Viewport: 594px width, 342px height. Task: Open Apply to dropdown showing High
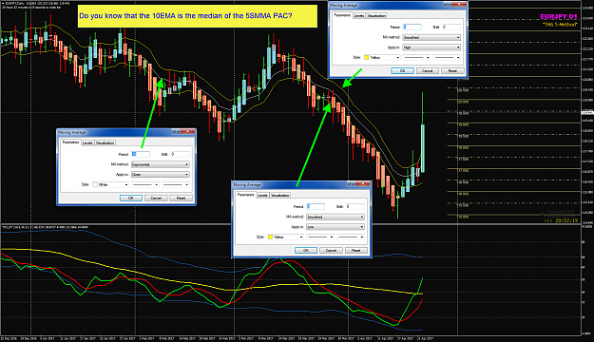pyautogui.click(x=431, y=47)
